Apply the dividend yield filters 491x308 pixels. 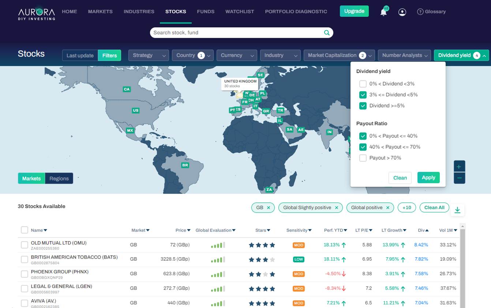point(428,178)
